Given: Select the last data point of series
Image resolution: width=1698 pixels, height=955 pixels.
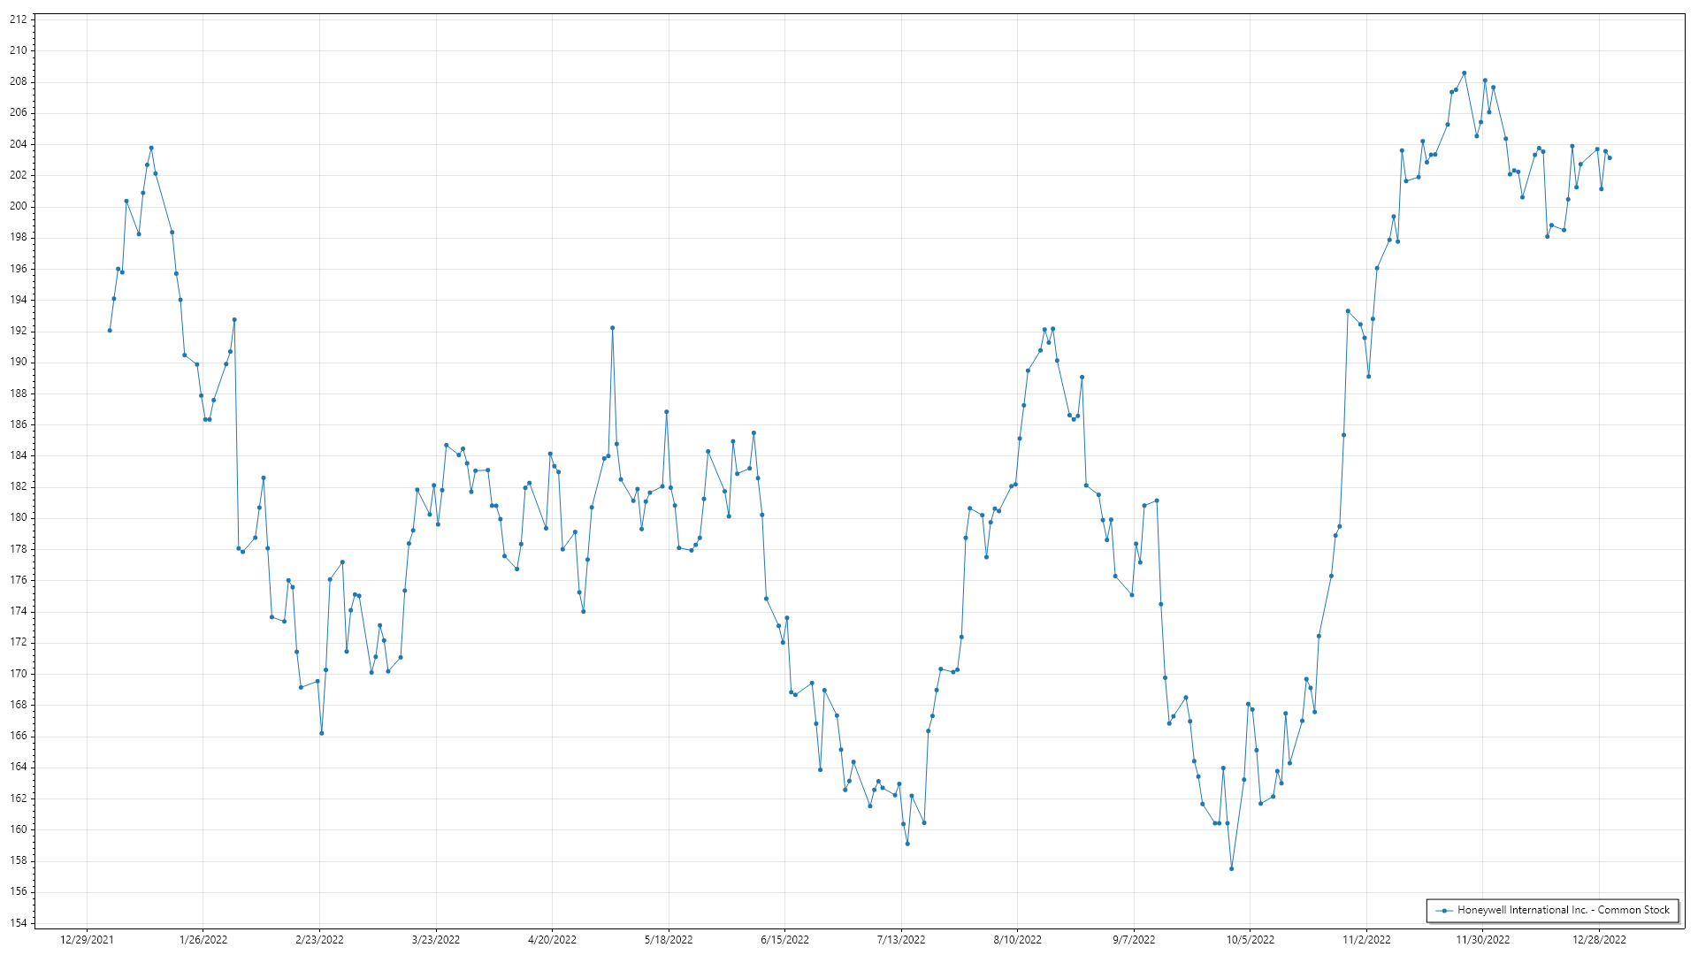Looking at the screenshot, I should point(1610,157).
